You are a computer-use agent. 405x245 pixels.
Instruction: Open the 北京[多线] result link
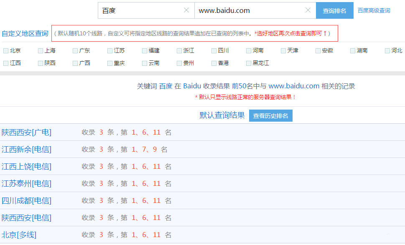point(19,235)
